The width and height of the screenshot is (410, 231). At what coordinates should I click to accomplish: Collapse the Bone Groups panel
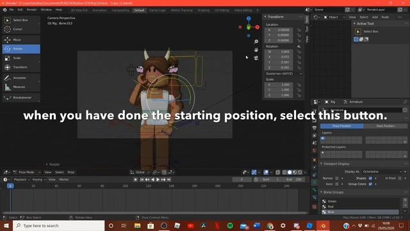point(322,193)
